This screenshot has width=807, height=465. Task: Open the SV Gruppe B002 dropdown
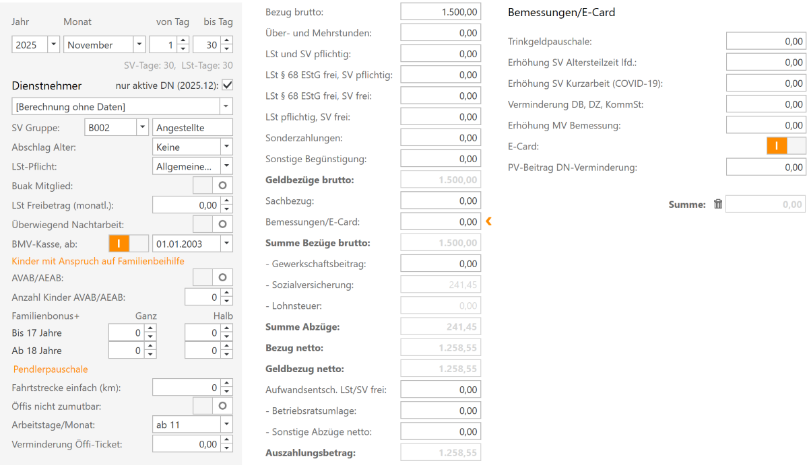[141, 127]
